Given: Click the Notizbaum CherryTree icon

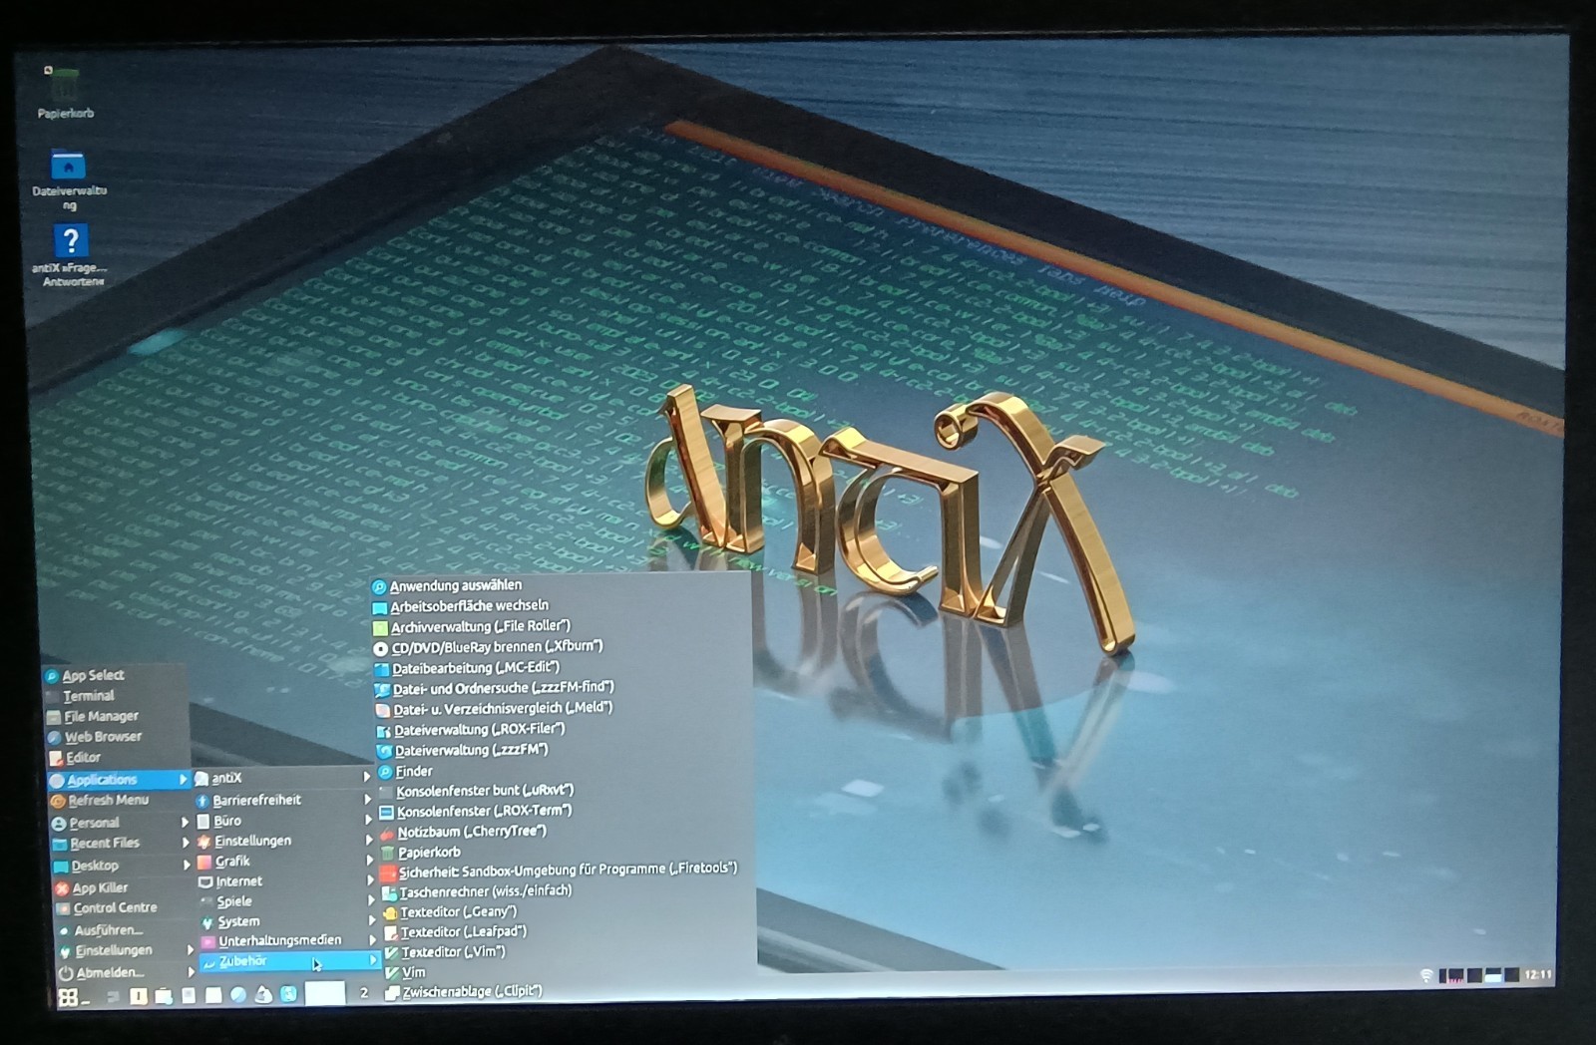Looking at the screenshot, I should pos(388,833).
